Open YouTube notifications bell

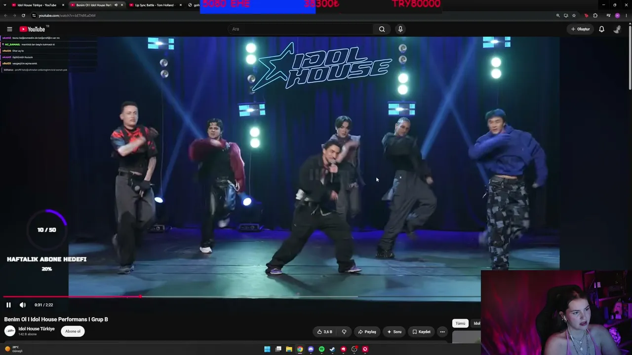pyautogui.click(x=601, y=29)
